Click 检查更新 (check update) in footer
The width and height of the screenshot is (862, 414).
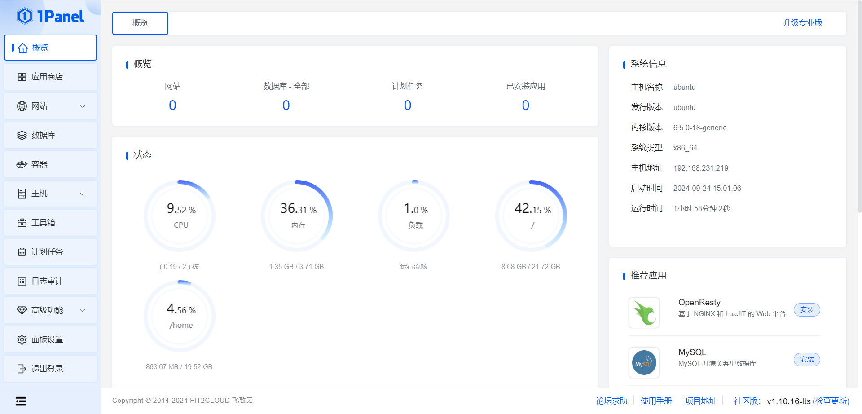(x=831, y=401)
